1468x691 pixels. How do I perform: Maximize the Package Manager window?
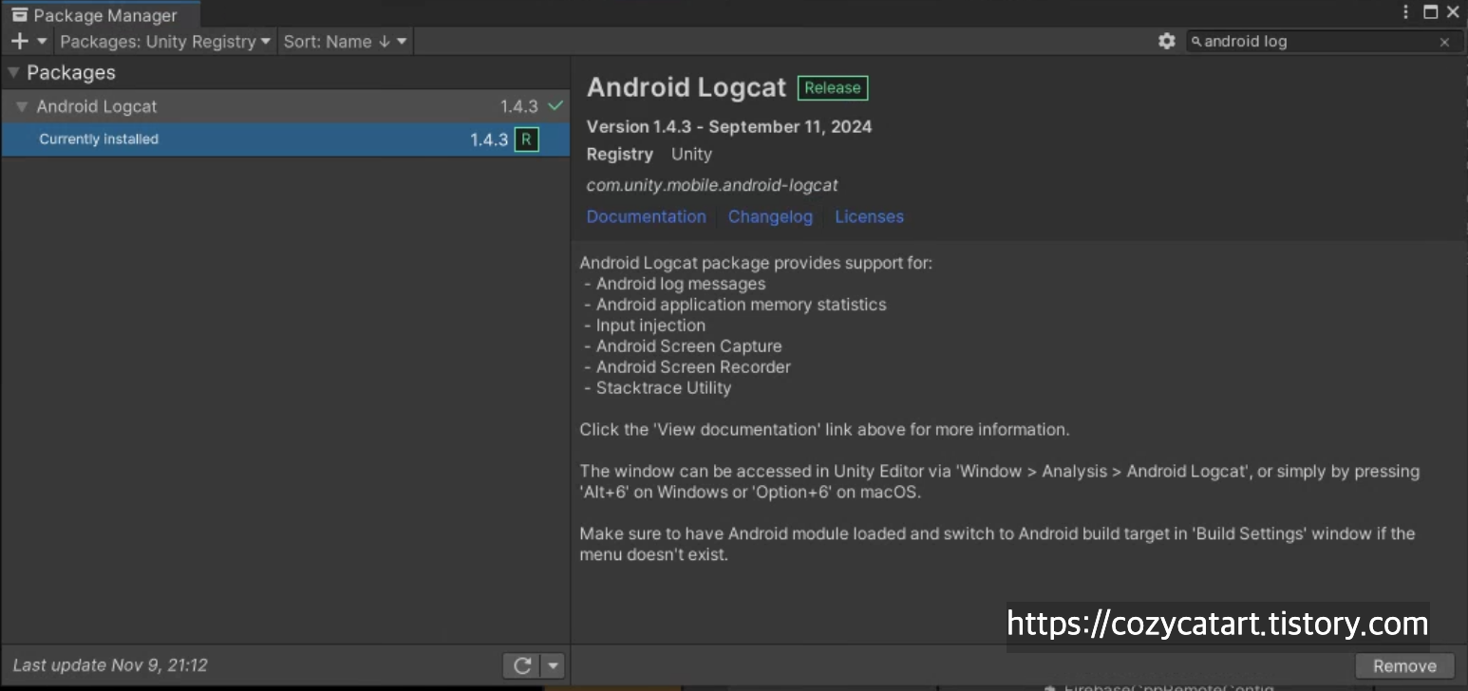pyautogui.click(x=1430, y=12)
